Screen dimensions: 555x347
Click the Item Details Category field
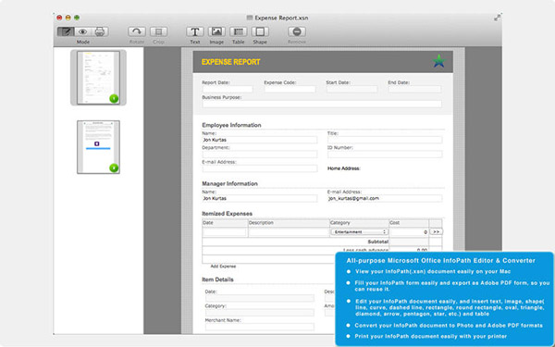point(259,313)
